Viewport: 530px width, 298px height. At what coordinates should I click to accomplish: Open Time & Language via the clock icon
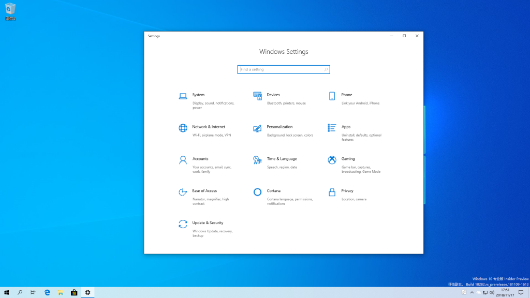pyautogui.click(x=257, y=160)
